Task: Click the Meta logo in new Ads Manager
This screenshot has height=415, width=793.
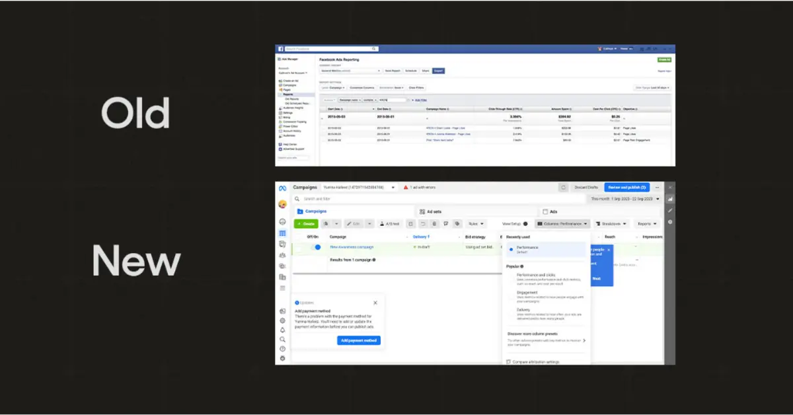Action: point(282,188)
